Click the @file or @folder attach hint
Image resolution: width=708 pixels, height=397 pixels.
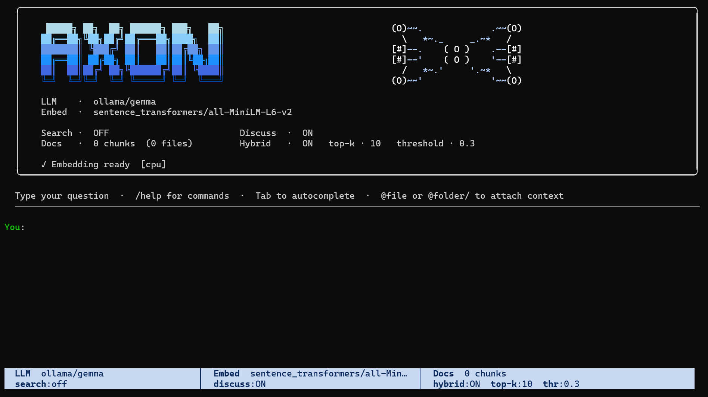click(x=472, y=195)
